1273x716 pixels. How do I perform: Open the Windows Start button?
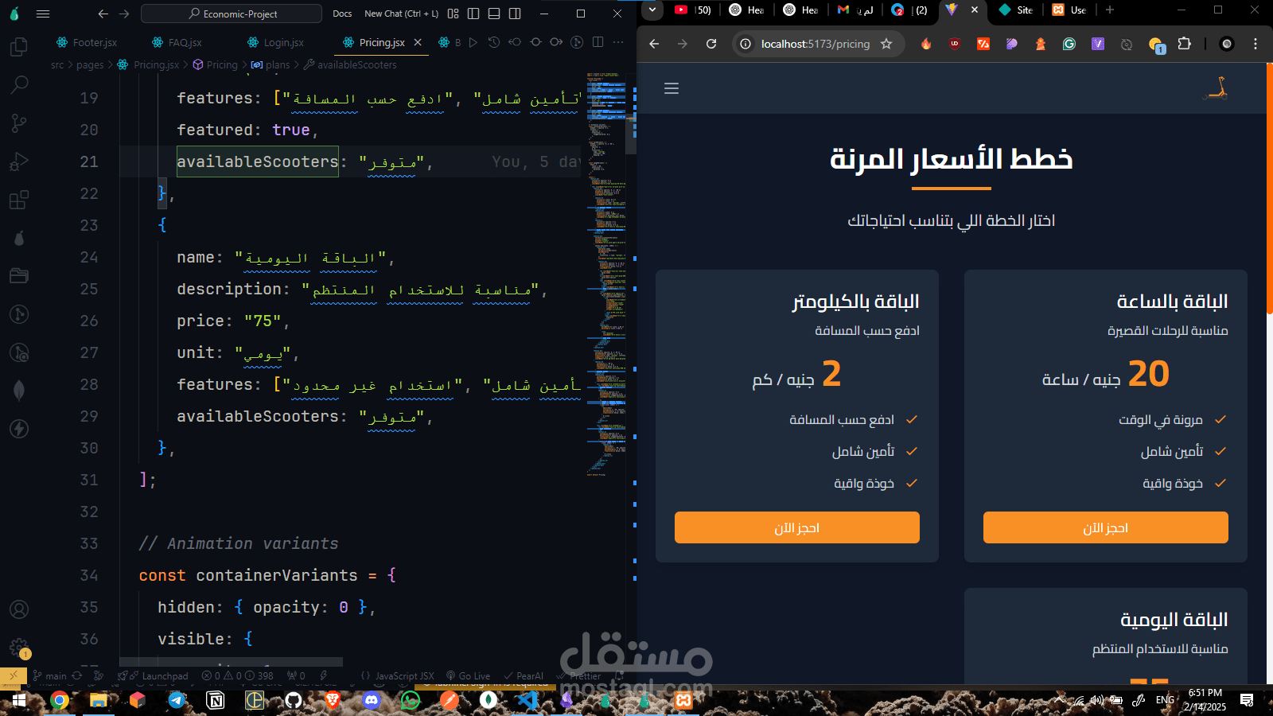click(x=19, y=700)
